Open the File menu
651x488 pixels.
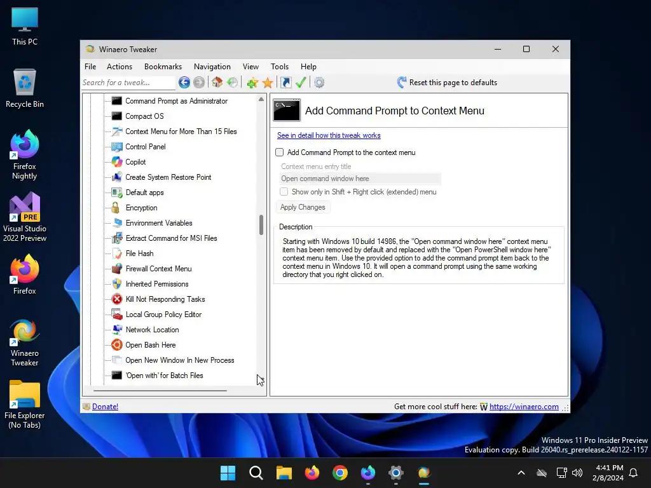coord(90,66)
